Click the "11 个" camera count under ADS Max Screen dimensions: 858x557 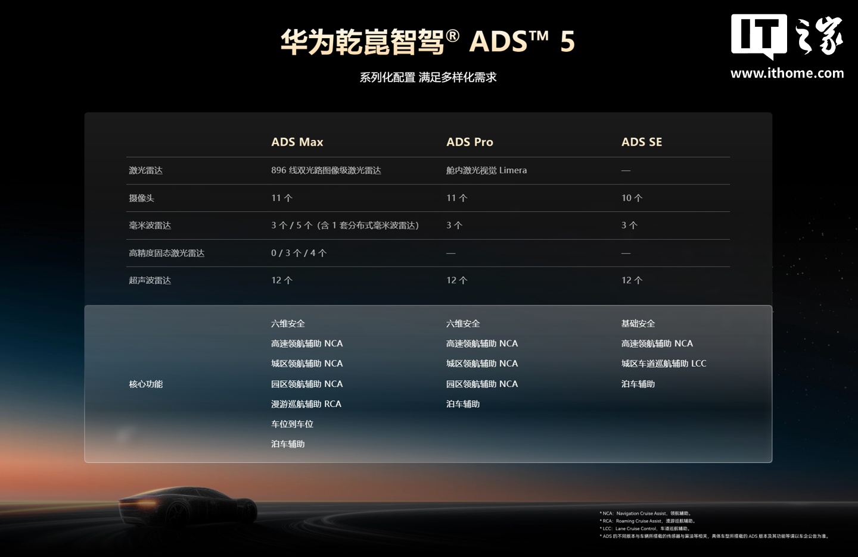click(282, 198)
